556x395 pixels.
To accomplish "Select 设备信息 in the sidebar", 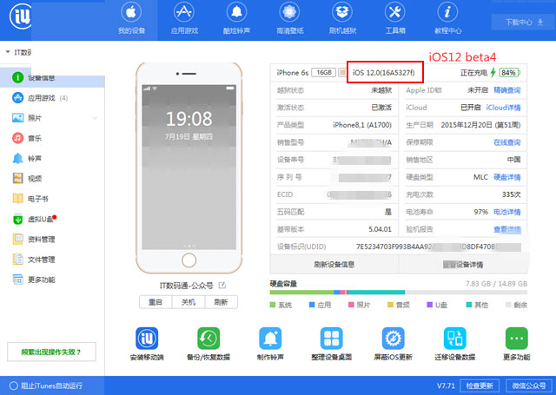I will tap(52, 77).
